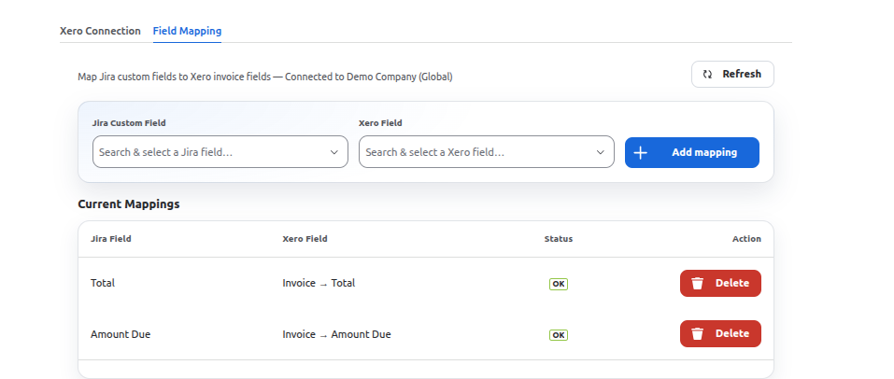
Task: Click the OK status badge for Amount Due
Action: [x=559, y=335]
